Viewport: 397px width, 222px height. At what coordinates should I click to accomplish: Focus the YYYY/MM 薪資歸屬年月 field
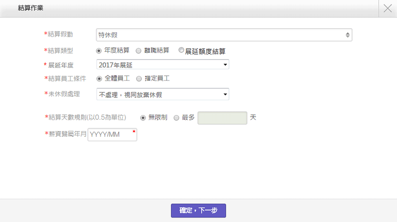coord(112,135)
